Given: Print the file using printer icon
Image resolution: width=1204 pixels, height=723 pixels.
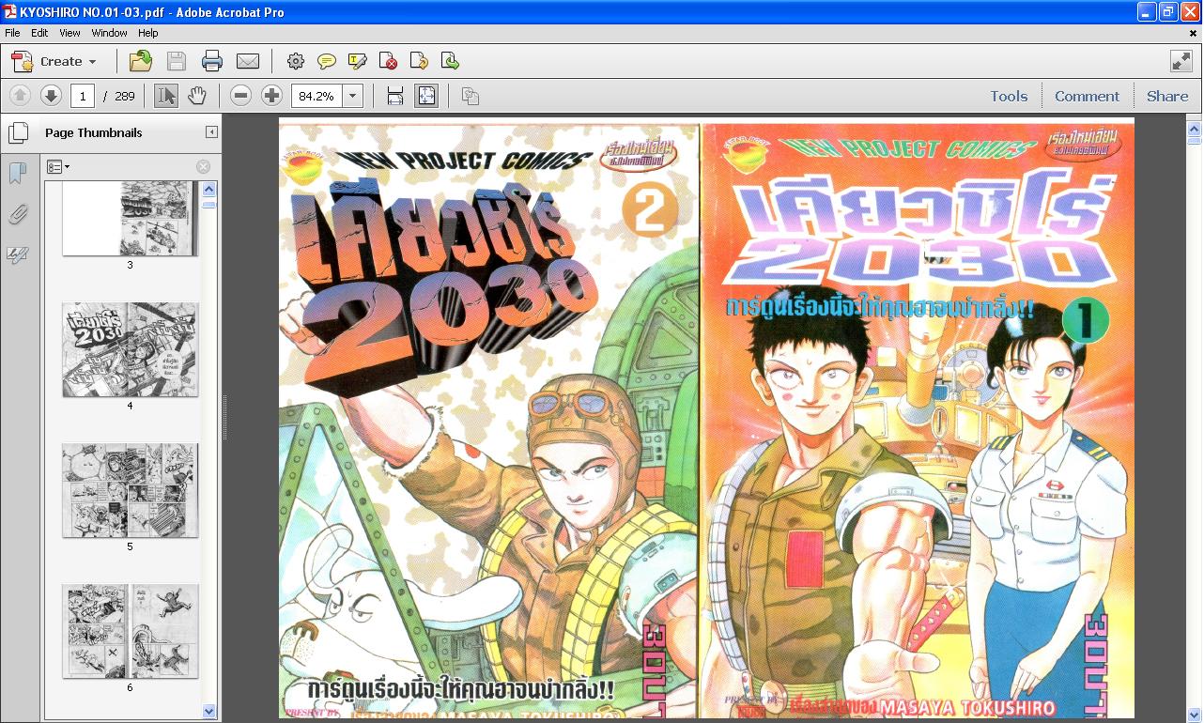Looking at the screenshot, I should (212, 61).
